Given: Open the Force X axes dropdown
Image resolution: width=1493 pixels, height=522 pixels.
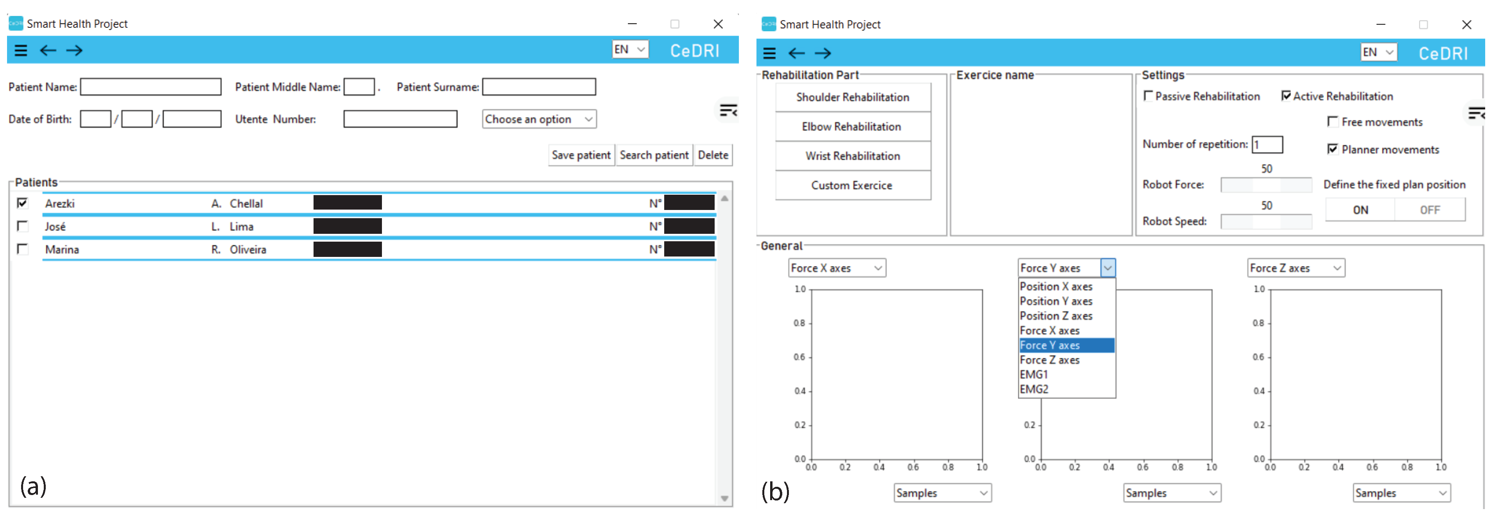Looking at the screenshot, I should coord(836,268).
